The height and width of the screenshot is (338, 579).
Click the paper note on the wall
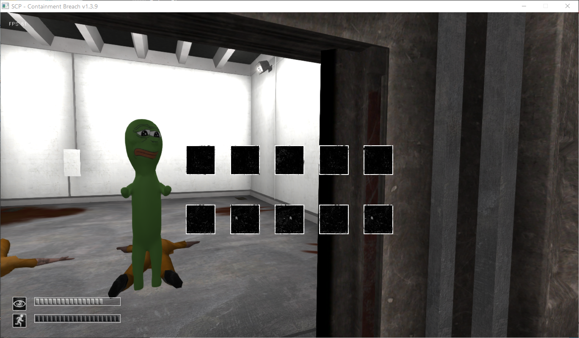(72, 163)
